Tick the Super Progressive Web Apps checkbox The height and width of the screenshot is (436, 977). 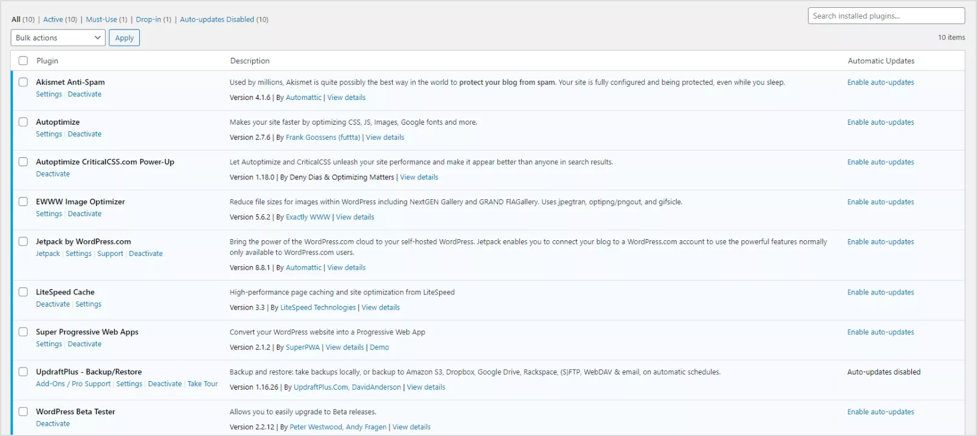pos(23,332)
